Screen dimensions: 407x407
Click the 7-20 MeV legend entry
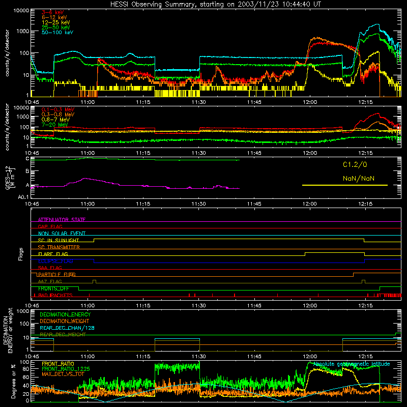coord(55,125)
